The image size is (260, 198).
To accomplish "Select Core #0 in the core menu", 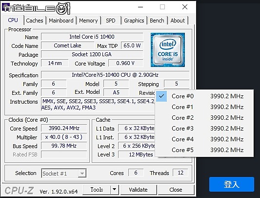I will click(205, 96).
